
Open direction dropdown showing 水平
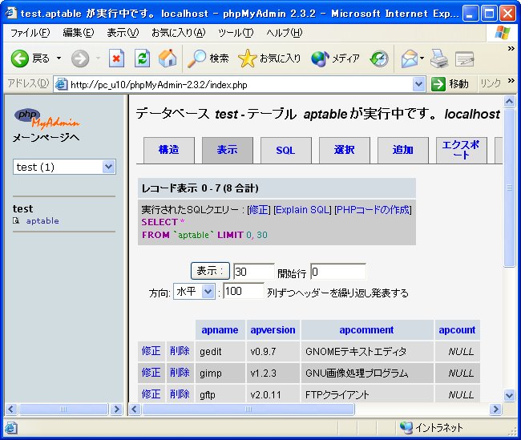coord(208,292)
